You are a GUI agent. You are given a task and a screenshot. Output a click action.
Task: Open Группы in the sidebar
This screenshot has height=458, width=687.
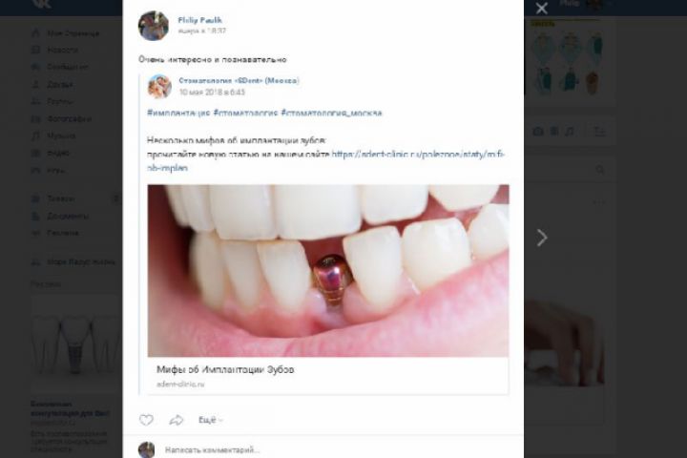(60, 102)
